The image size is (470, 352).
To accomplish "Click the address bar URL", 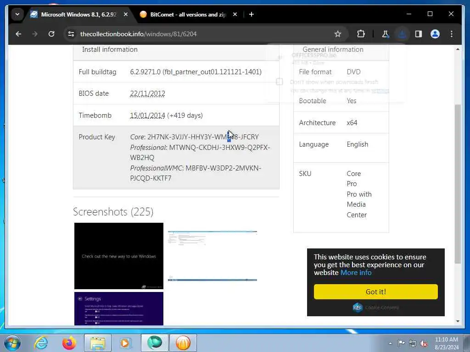I will [x=139, y=34].
